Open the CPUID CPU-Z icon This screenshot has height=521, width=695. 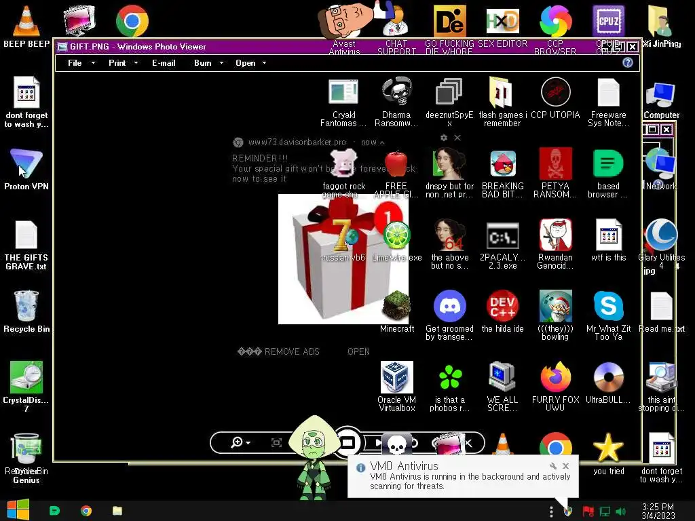coord(609,21)
